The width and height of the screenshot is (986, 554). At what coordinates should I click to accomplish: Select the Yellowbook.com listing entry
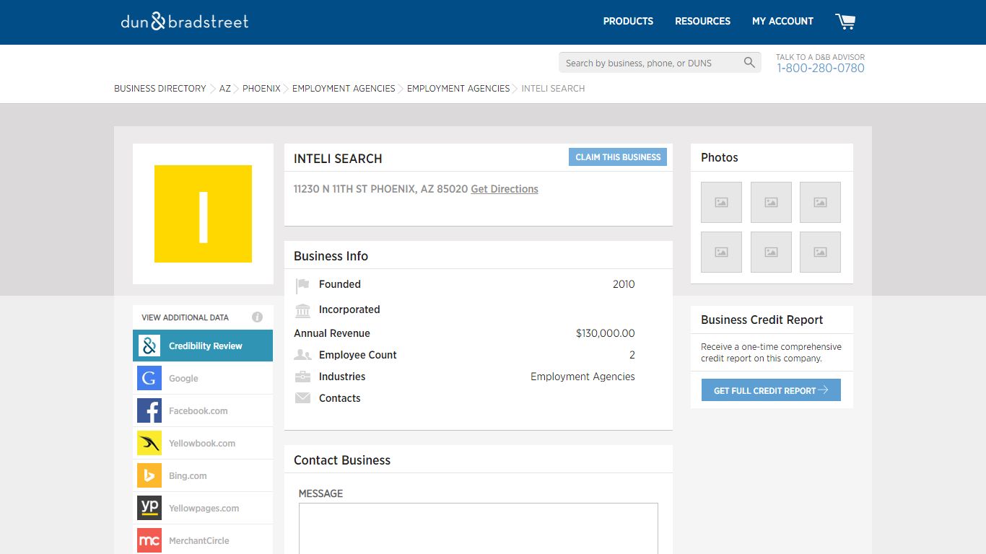(x=203, y=443)
